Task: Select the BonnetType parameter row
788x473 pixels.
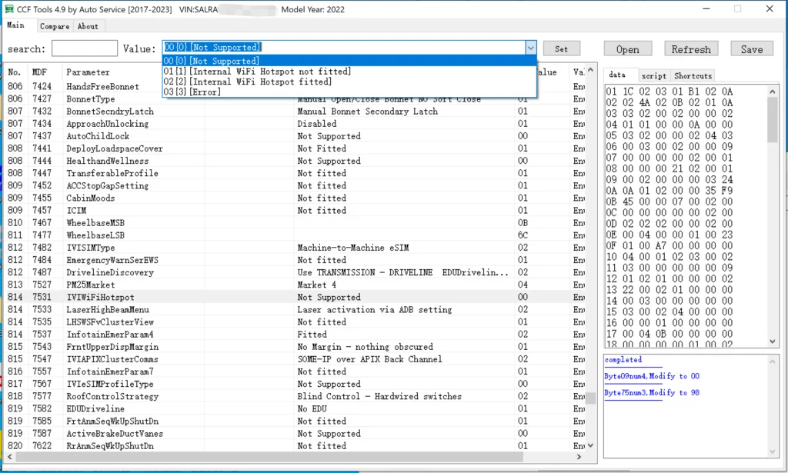Action: point(295,99)
